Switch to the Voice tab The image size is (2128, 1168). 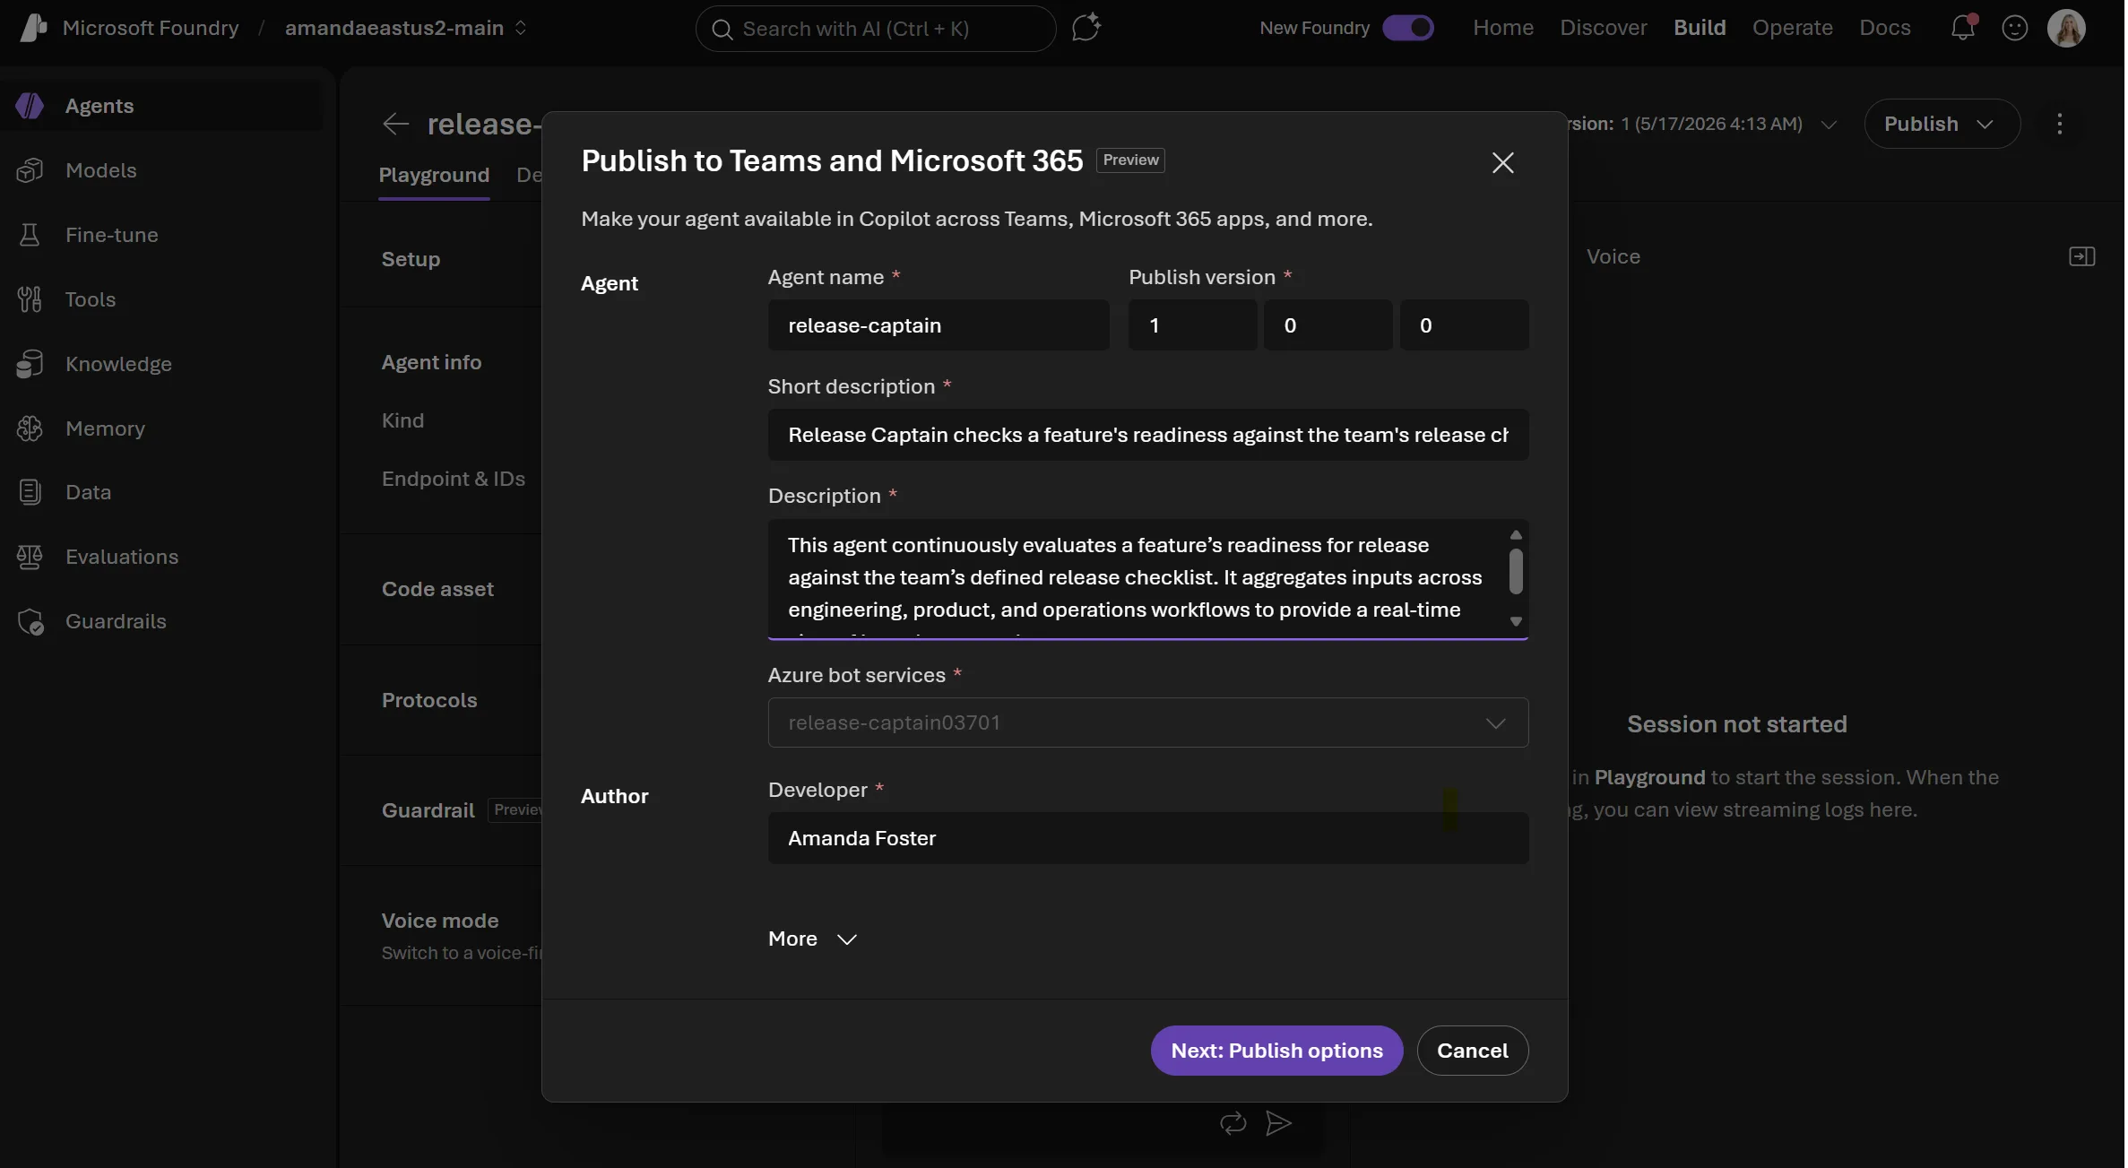pos(1613,256)
